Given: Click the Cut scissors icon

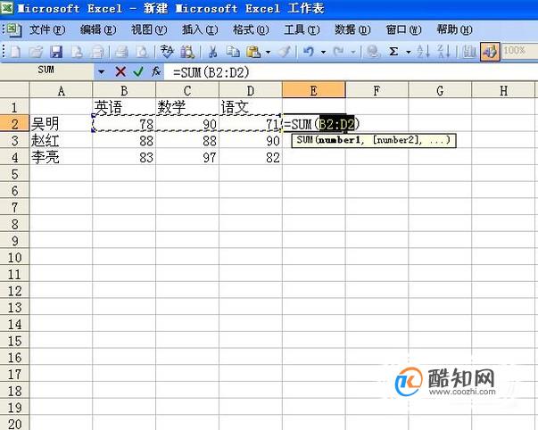Looking at the screenshot, I should pyautogui.click(x=212, y=52).
